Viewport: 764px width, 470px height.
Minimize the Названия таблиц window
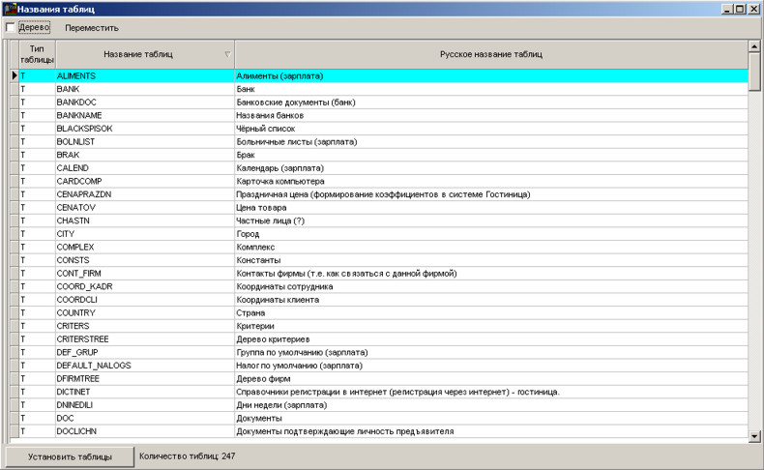click(x=726, y=9)
